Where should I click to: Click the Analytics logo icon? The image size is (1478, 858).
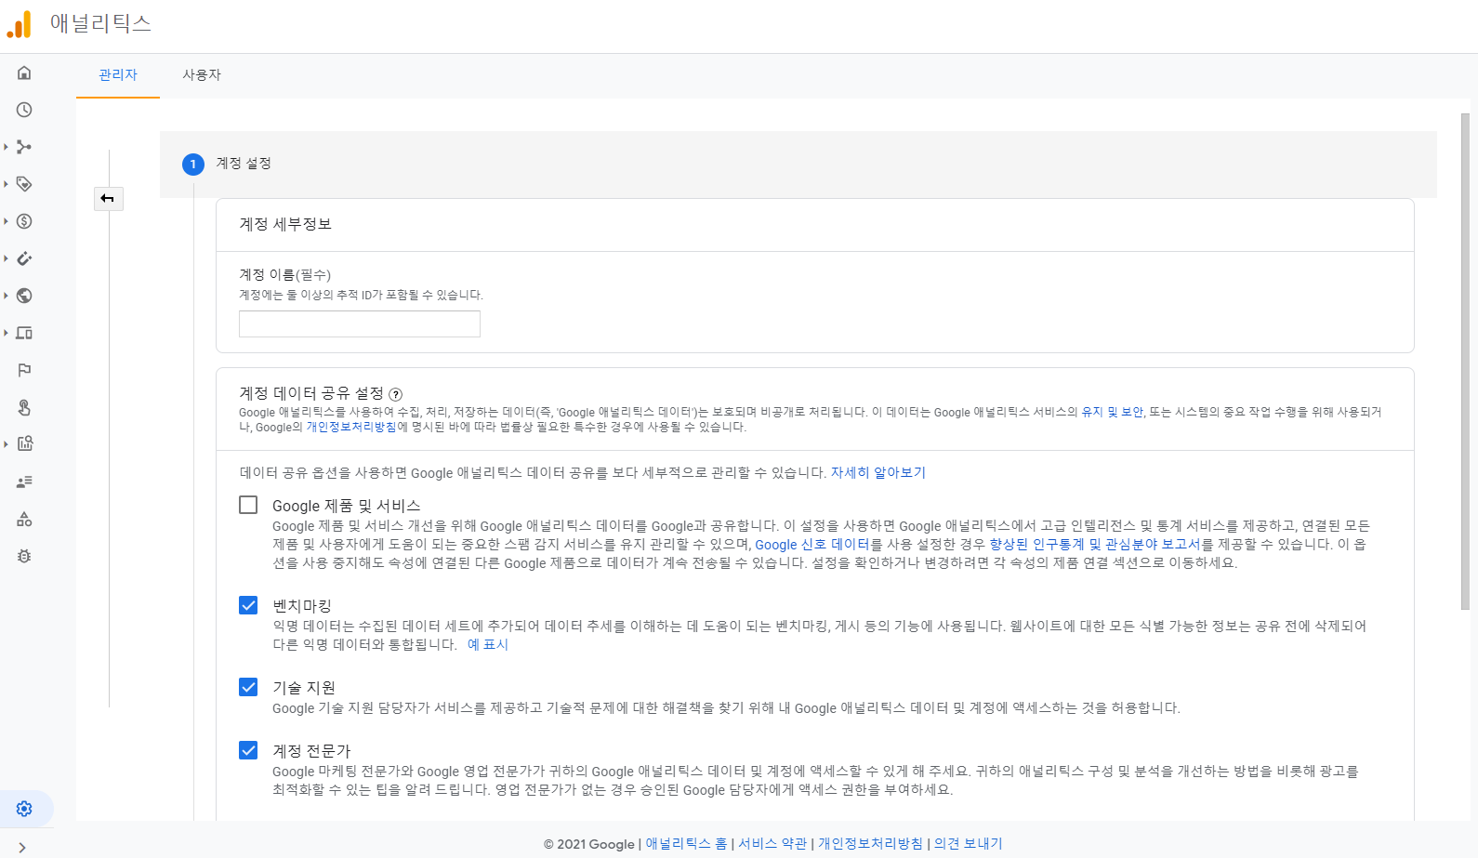(x=19, y=24)
